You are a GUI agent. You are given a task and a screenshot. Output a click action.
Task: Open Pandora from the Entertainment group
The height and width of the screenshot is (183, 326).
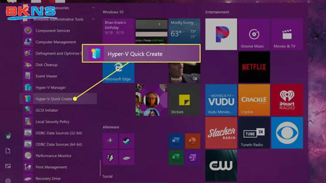[221, 35]
